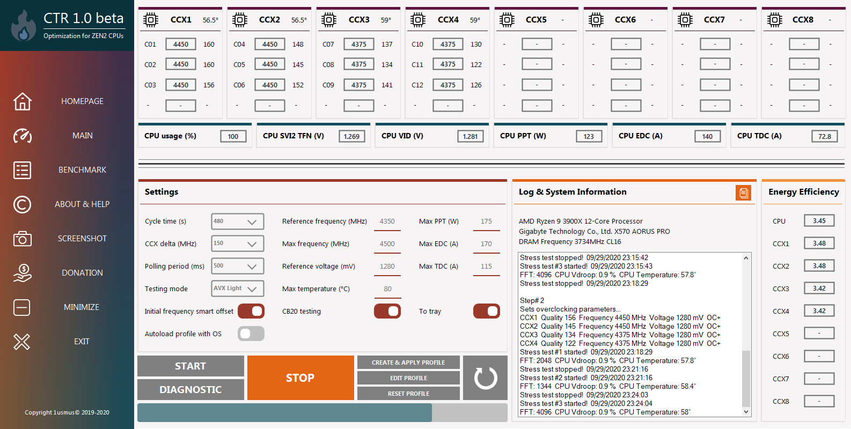851x429 pixels.
Task: Click CREATE & APPLY PROFILE button
Action: (408, 363)
